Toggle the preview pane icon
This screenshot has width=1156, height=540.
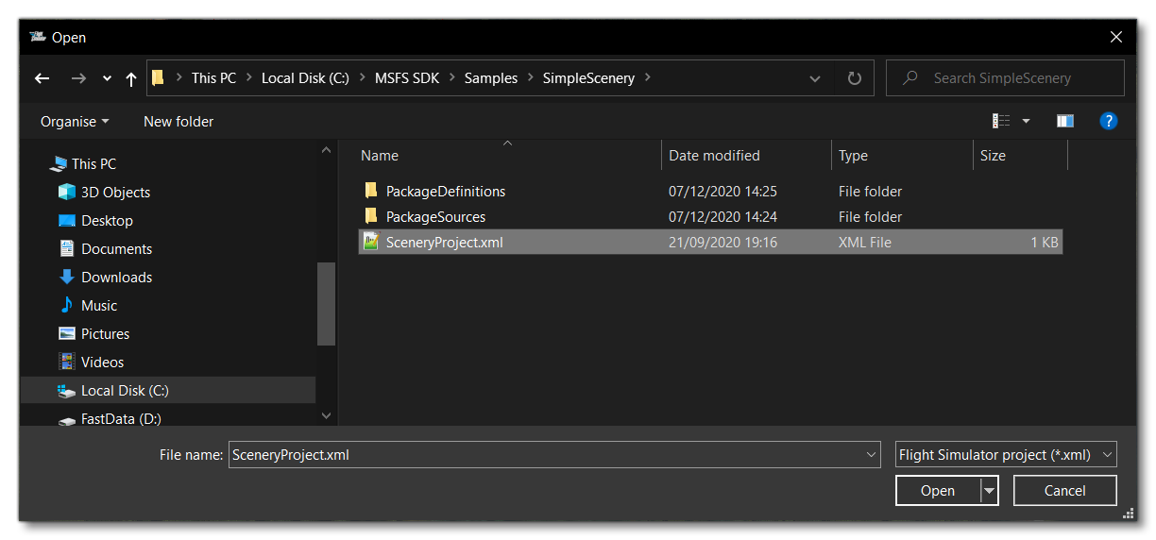point(1065,121)
